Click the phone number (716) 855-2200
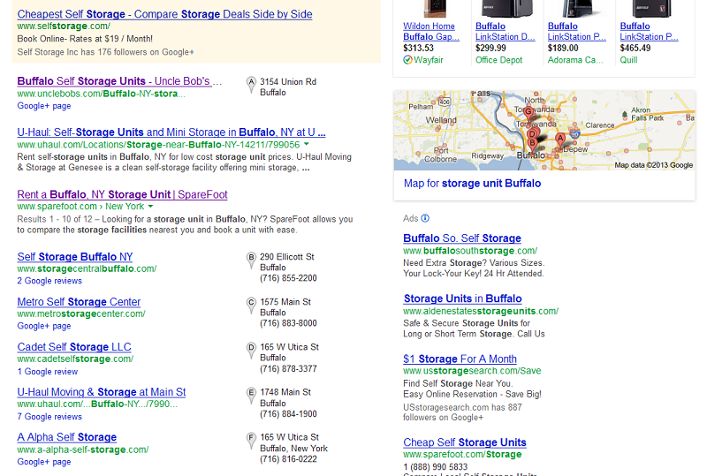 coord(288,278)
